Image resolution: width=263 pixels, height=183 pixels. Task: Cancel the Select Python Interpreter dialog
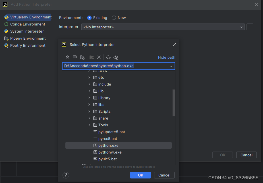click(x=164, y=175)
